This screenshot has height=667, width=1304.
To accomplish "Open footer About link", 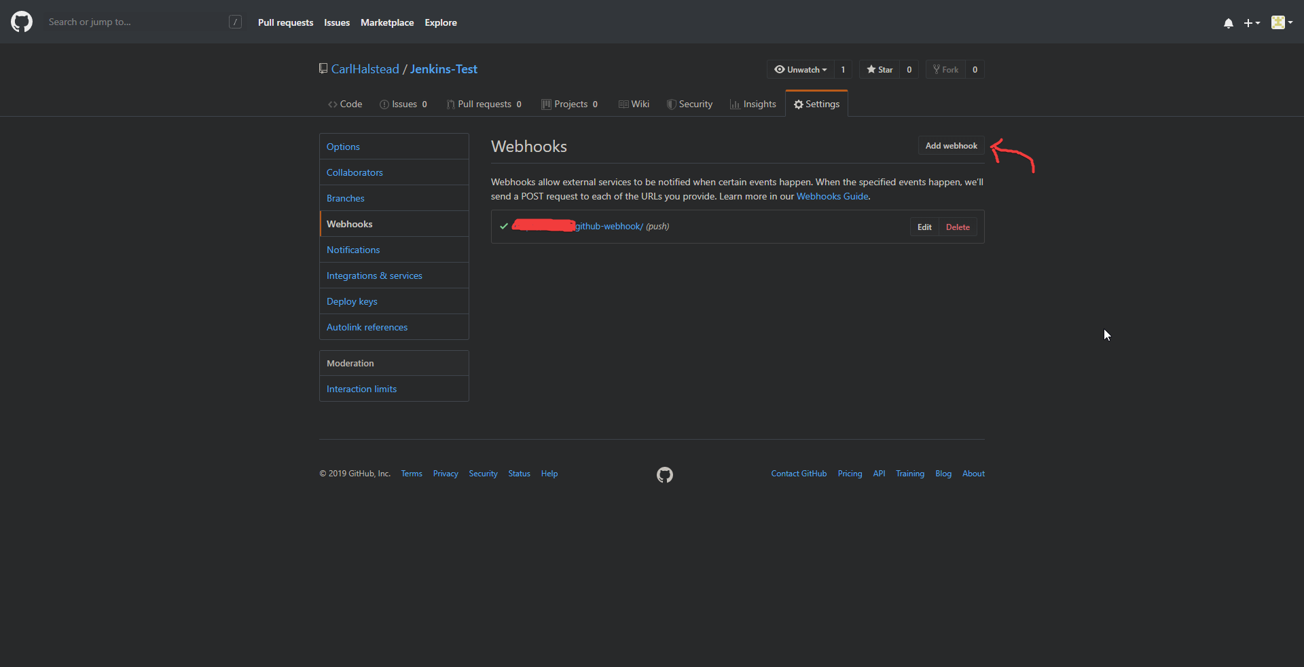I will (x=973, y=474).
